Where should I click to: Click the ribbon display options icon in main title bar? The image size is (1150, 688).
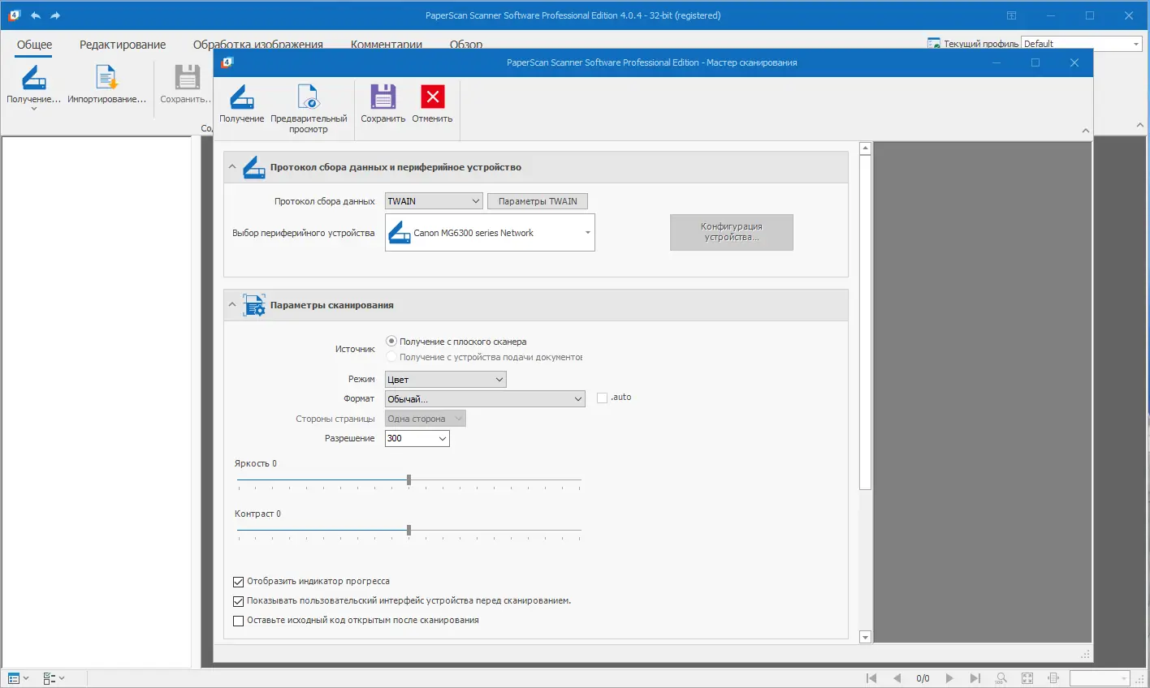click(1011, 15)
